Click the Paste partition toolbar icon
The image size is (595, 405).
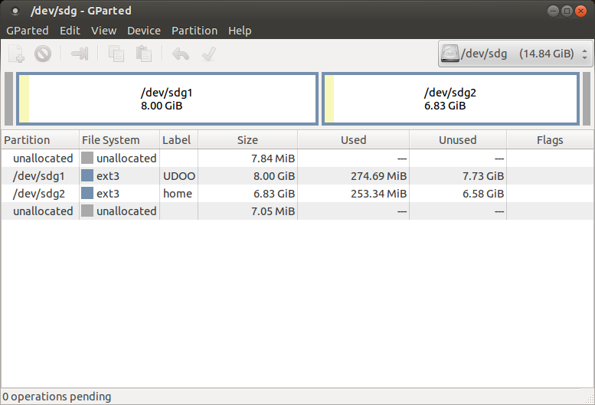[143, 54]
